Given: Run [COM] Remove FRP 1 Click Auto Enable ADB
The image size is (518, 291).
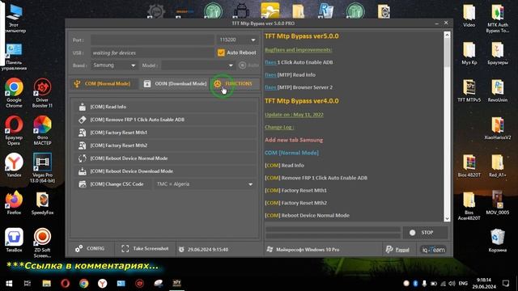Looking at the screenshot, I should click(x=164, y=120).
